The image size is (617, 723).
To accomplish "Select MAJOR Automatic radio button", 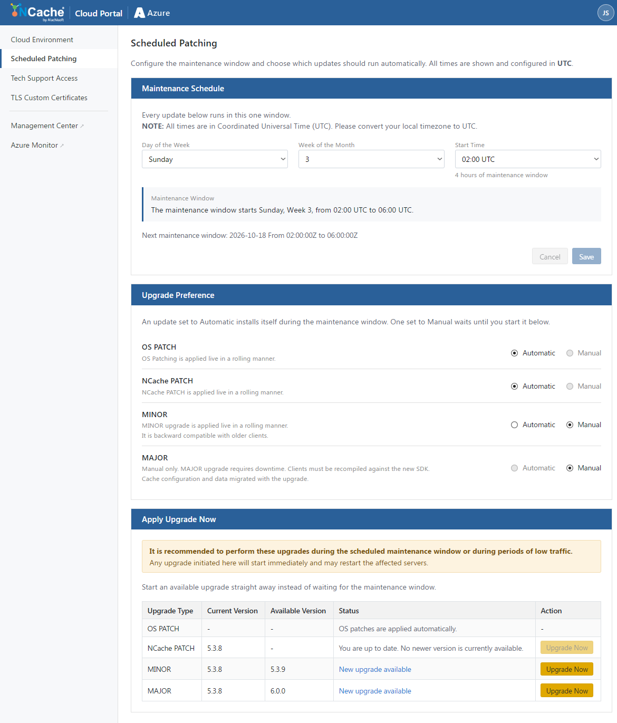I will (514, 468).
